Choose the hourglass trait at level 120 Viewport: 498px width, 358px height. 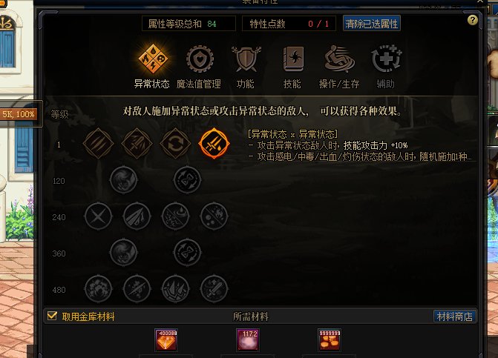tap(187, 180)
